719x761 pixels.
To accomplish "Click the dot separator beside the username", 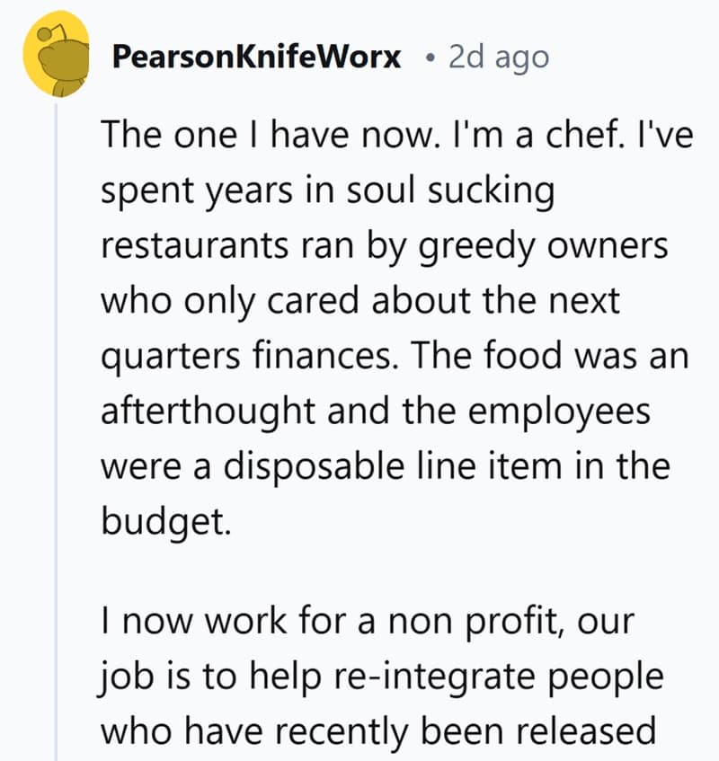I will 431,59.
